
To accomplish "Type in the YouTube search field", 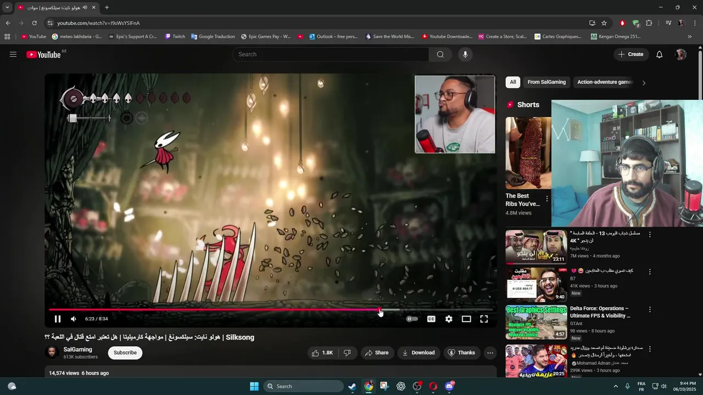I will (331, 54).
